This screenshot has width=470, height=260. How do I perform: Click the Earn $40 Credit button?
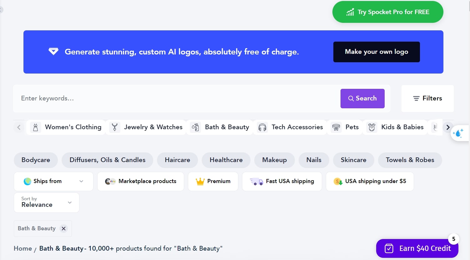pos(417,249)
